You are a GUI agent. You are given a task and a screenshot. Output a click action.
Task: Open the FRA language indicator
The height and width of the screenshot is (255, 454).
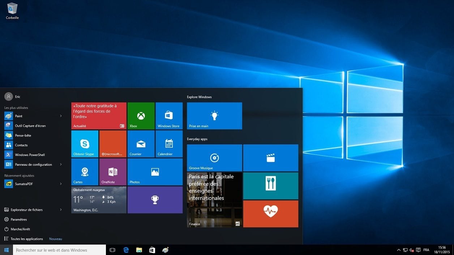pos(426,250)
